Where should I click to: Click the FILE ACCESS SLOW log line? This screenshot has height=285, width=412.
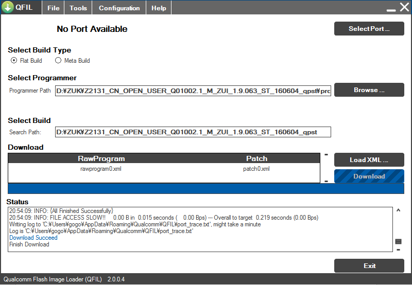[164, 218]
